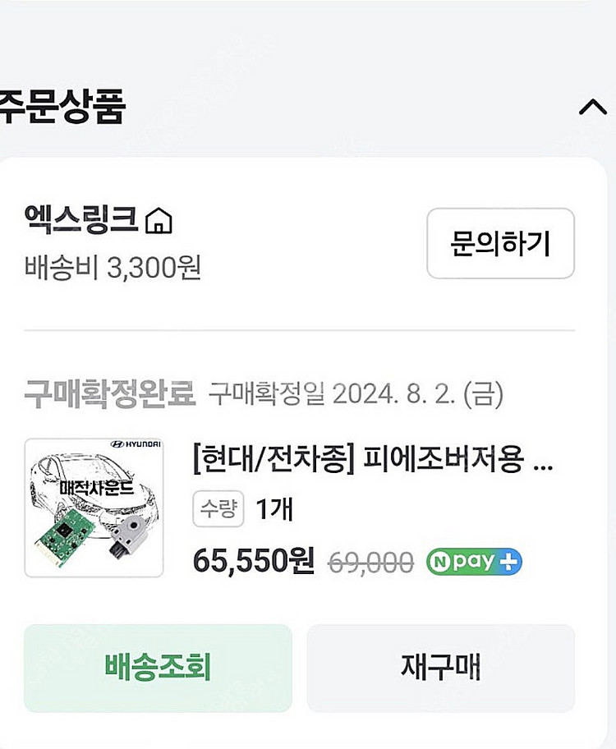
Task: Click the 구매확정일 2024. 8. 2. date
Action: tap(356, 395)
